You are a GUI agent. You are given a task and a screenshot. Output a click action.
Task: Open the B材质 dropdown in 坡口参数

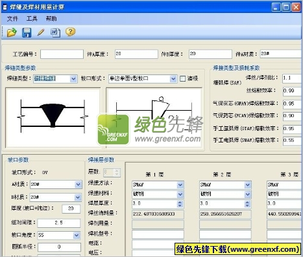[78, 197]
